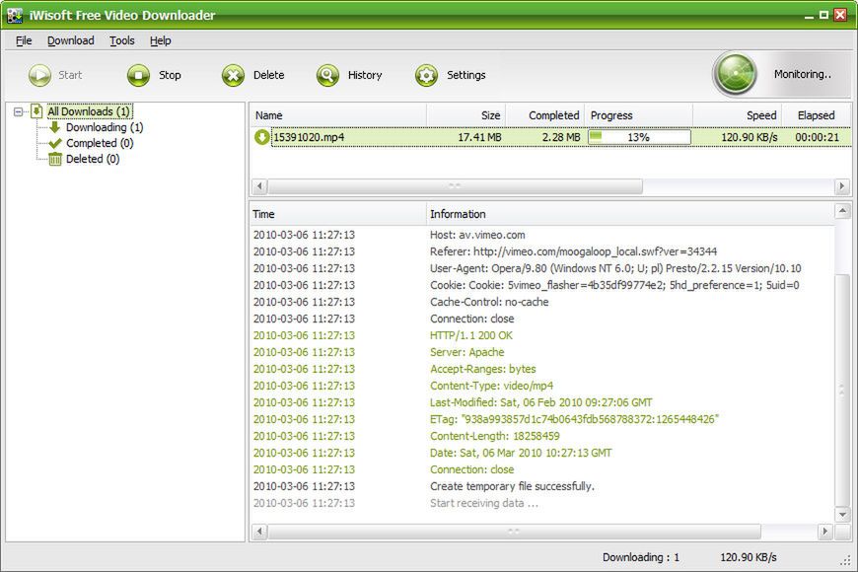858x572 pixels.
Task: Sort by the Speed column header
Action: (737, 115)
